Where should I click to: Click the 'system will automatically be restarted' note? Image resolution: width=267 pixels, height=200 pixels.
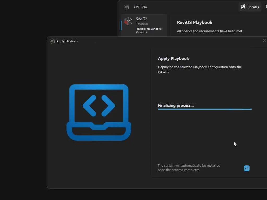pos(189,168)
